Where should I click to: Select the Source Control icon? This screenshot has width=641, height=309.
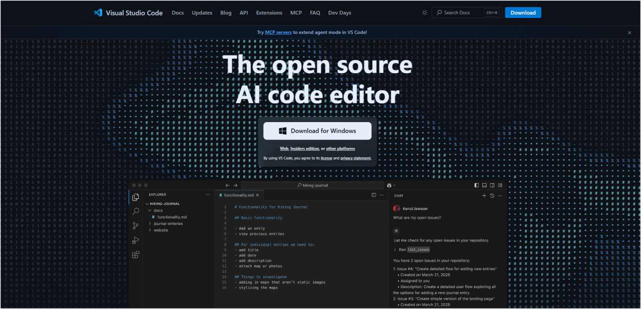pyautogui.click(x=136, y=225)
